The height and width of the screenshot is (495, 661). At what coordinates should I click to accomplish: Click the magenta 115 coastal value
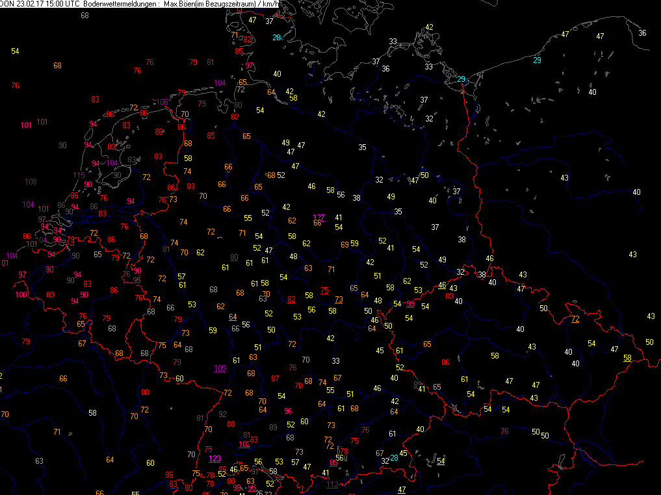(x=79, y=175)
